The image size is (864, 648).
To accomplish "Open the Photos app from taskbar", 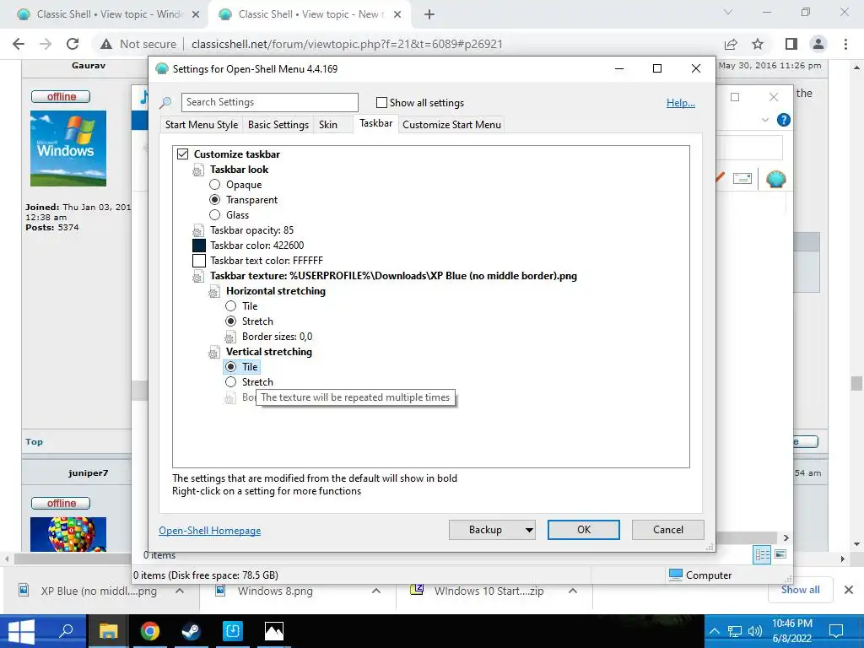I will point(274,631).
